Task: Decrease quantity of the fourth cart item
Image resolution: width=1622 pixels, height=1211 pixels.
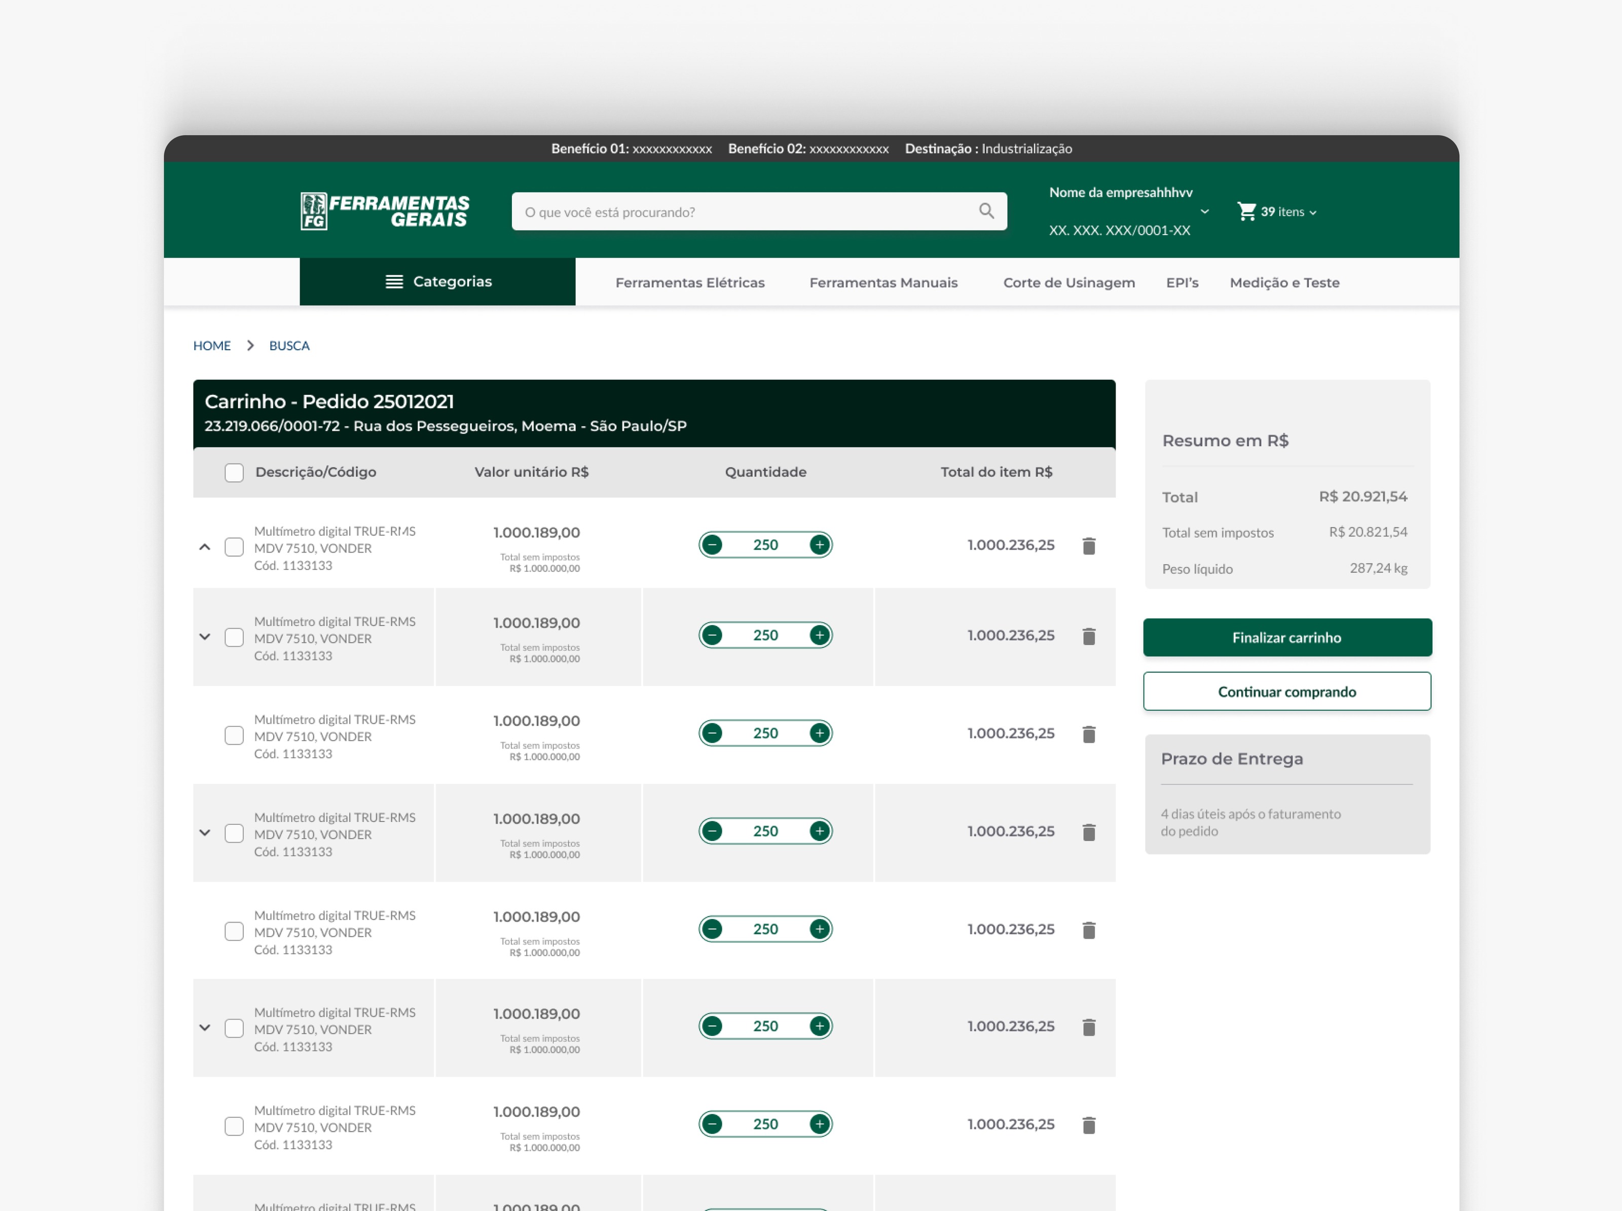Action: (x=712, y=831)
